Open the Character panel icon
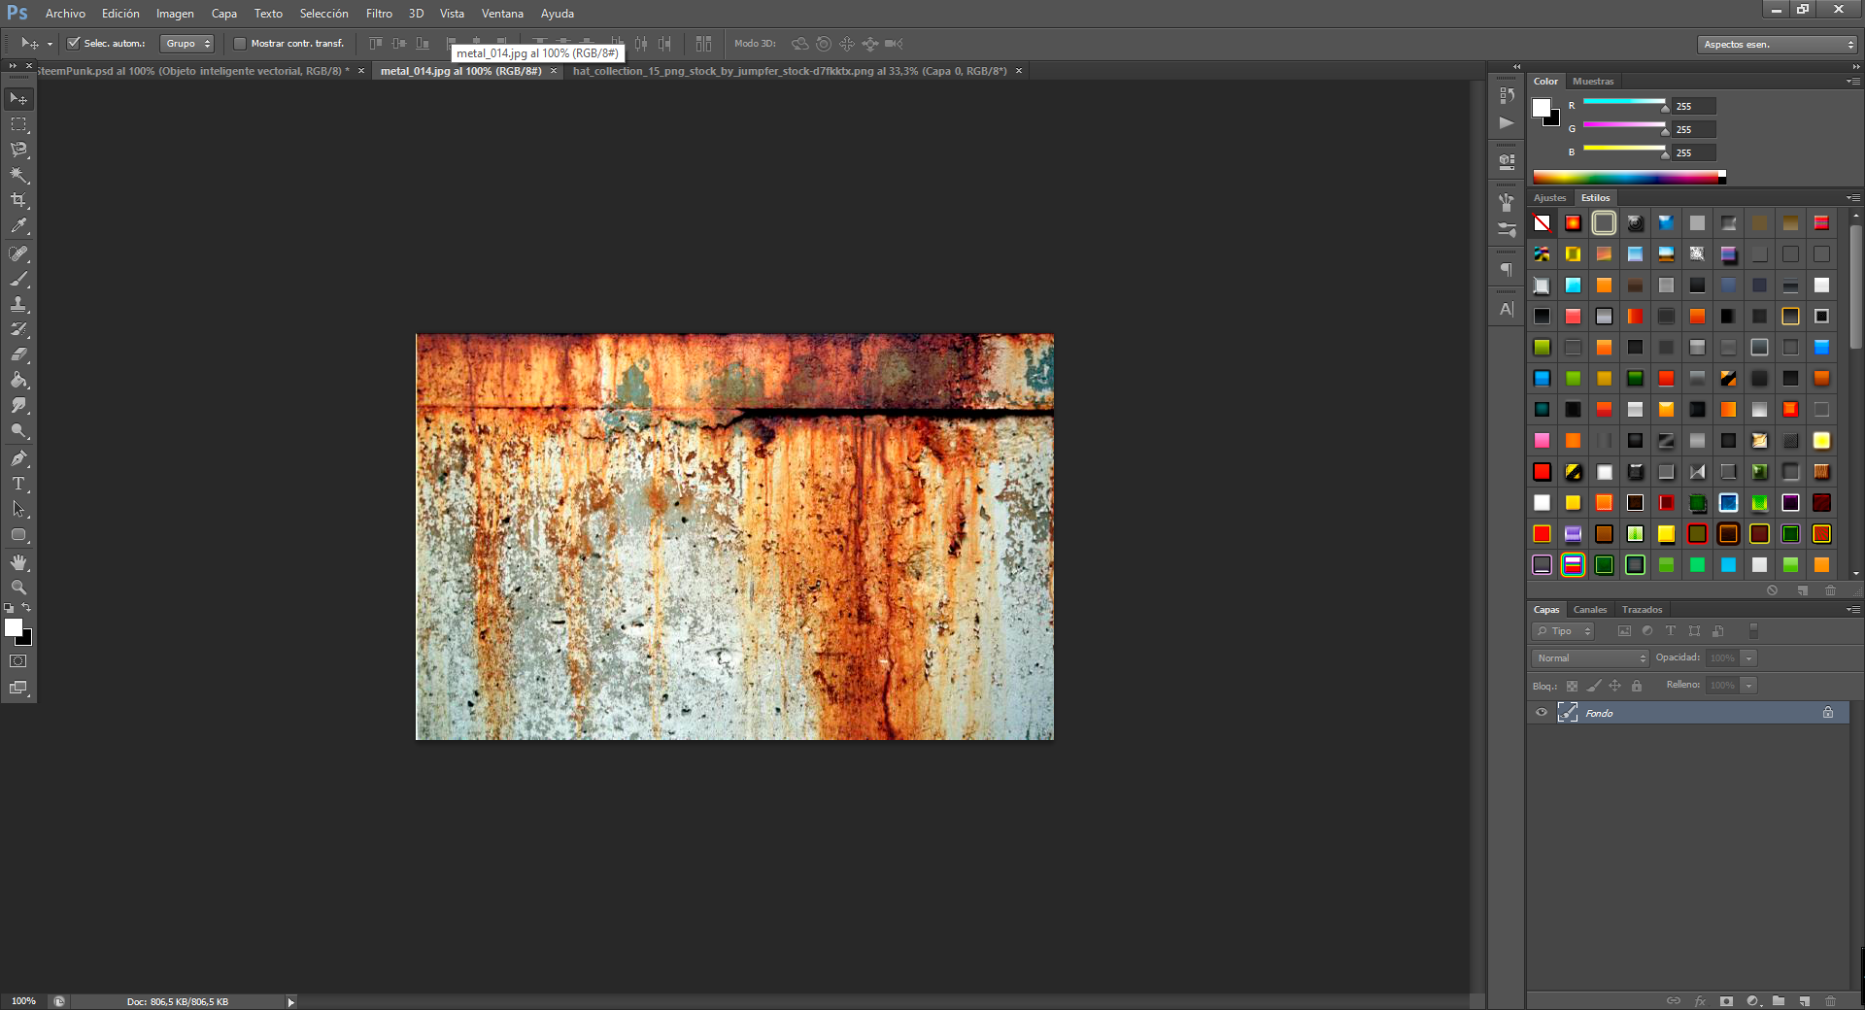The width and height of the screenshot is (1865, 1010). [1507, 309]
